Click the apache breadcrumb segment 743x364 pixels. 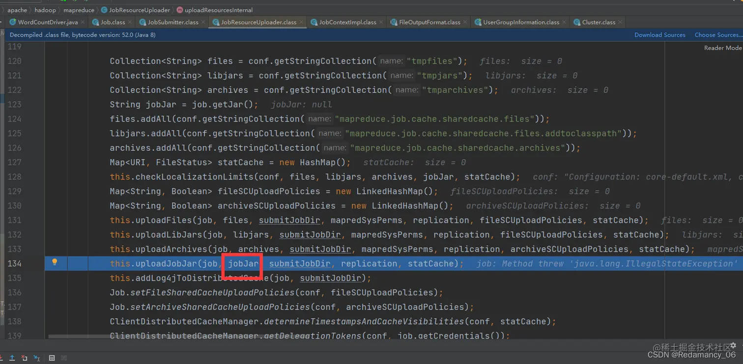[x=17, y=10]
